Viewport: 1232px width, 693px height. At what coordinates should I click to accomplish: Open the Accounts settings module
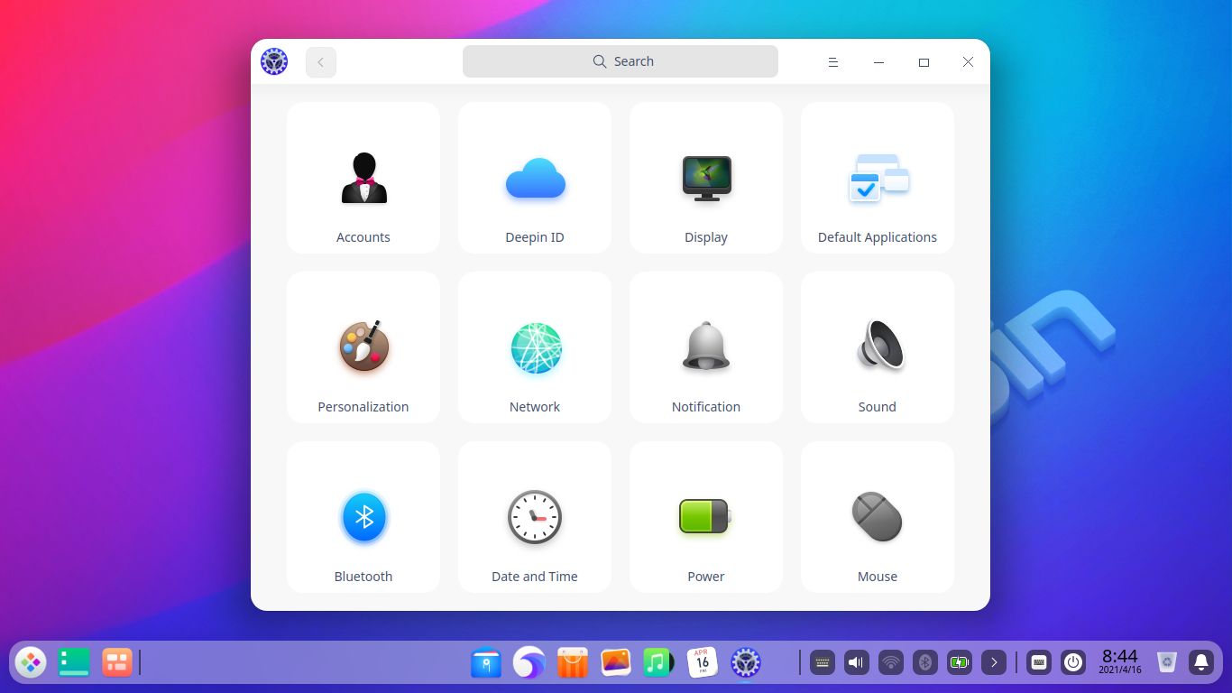(x=363, y=178)
